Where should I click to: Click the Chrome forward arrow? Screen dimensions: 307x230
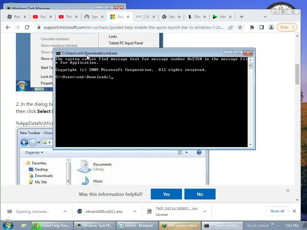[x=17, y=27]
